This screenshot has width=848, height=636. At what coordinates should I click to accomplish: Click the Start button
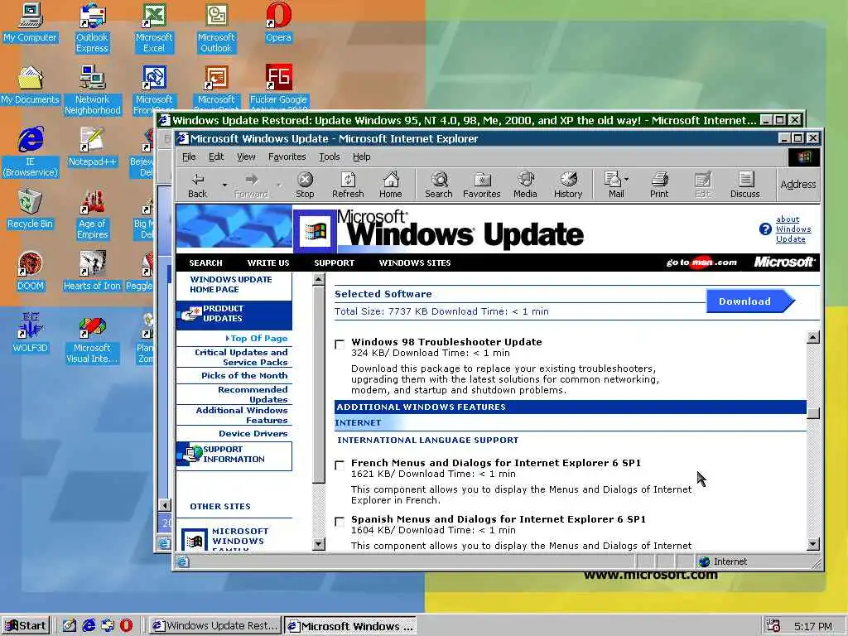[26, 626]
